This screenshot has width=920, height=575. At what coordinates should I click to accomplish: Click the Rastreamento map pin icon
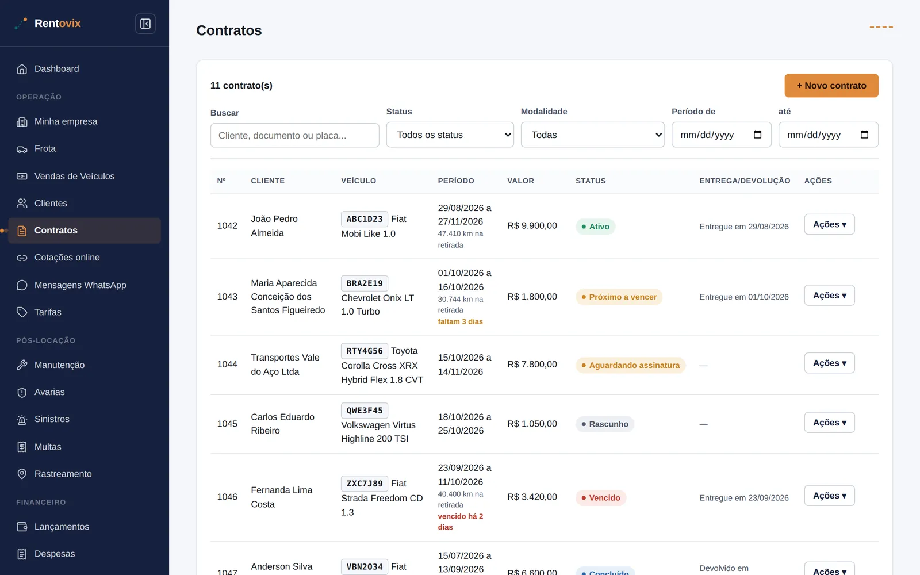pyautogui.click(x=22, y=474)
